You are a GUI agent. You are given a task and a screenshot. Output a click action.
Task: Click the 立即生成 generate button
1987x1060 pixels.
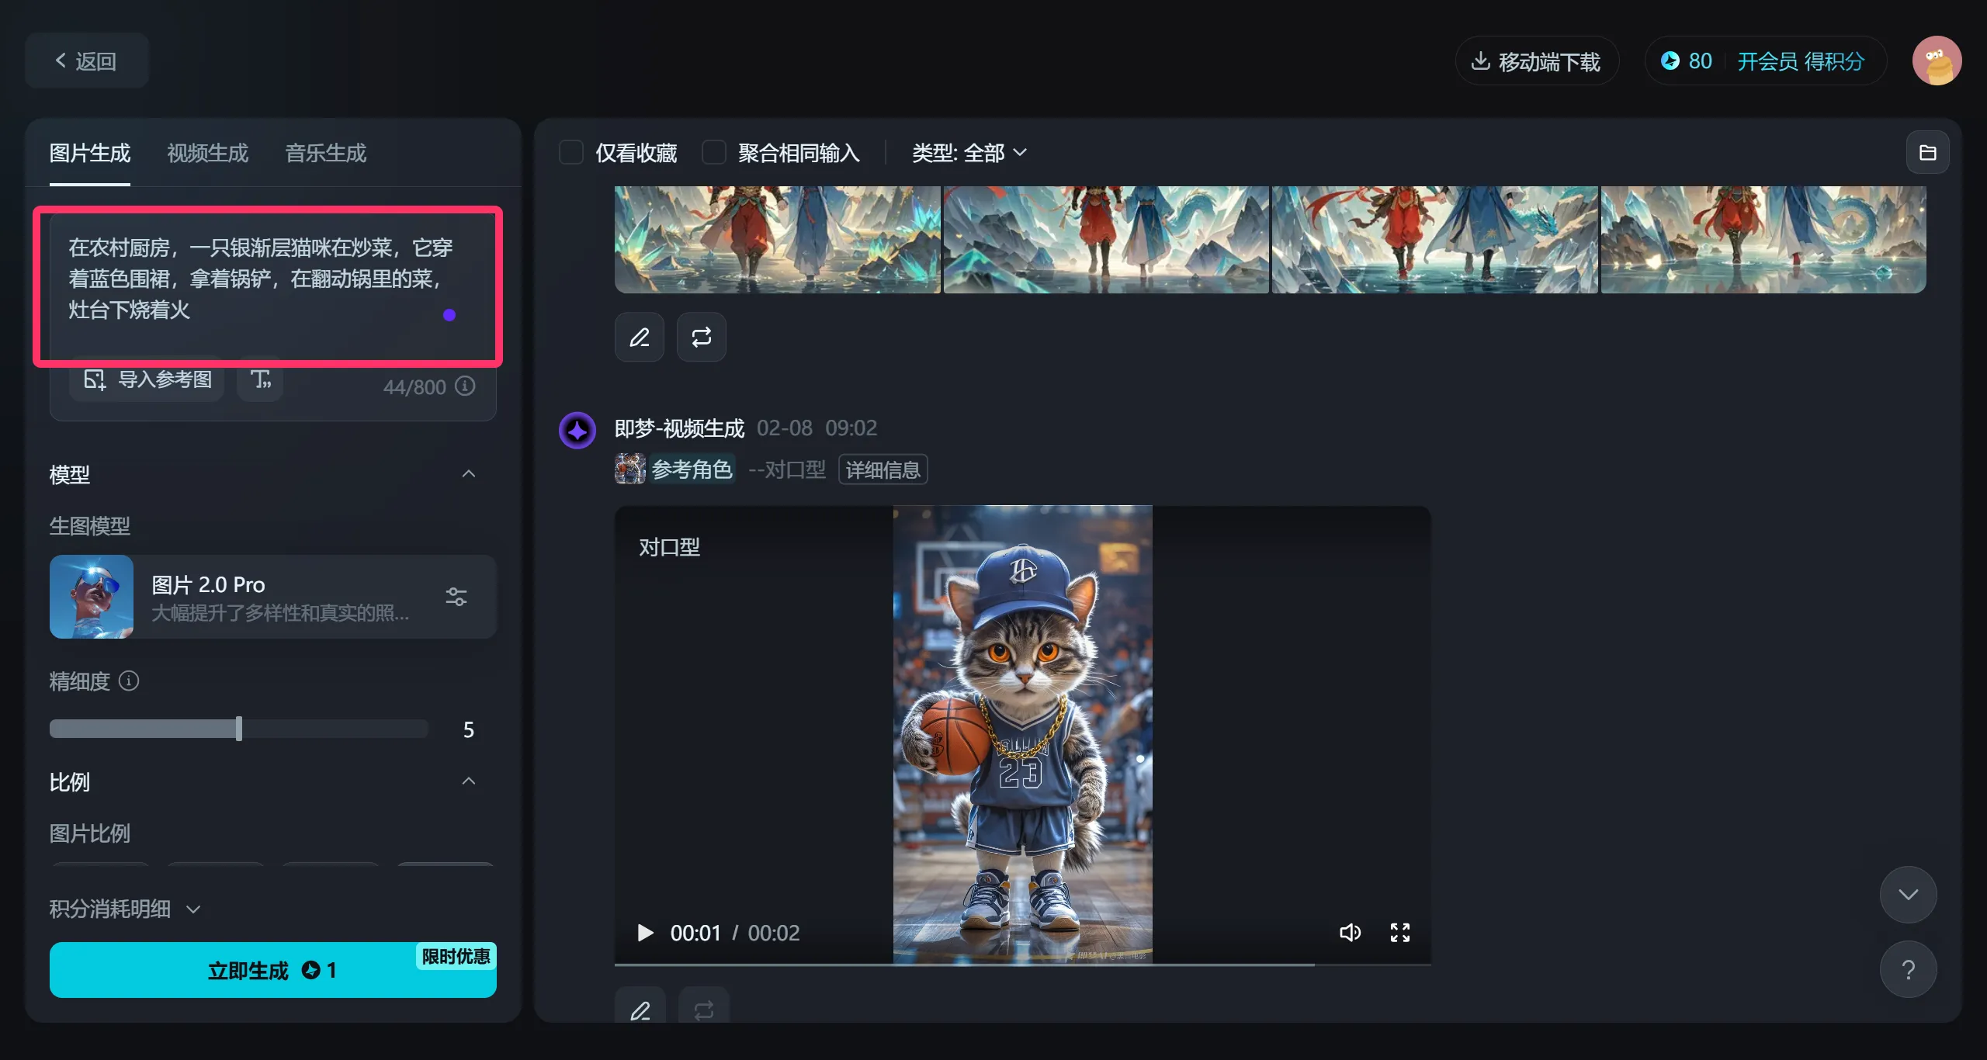click(272, 970)
